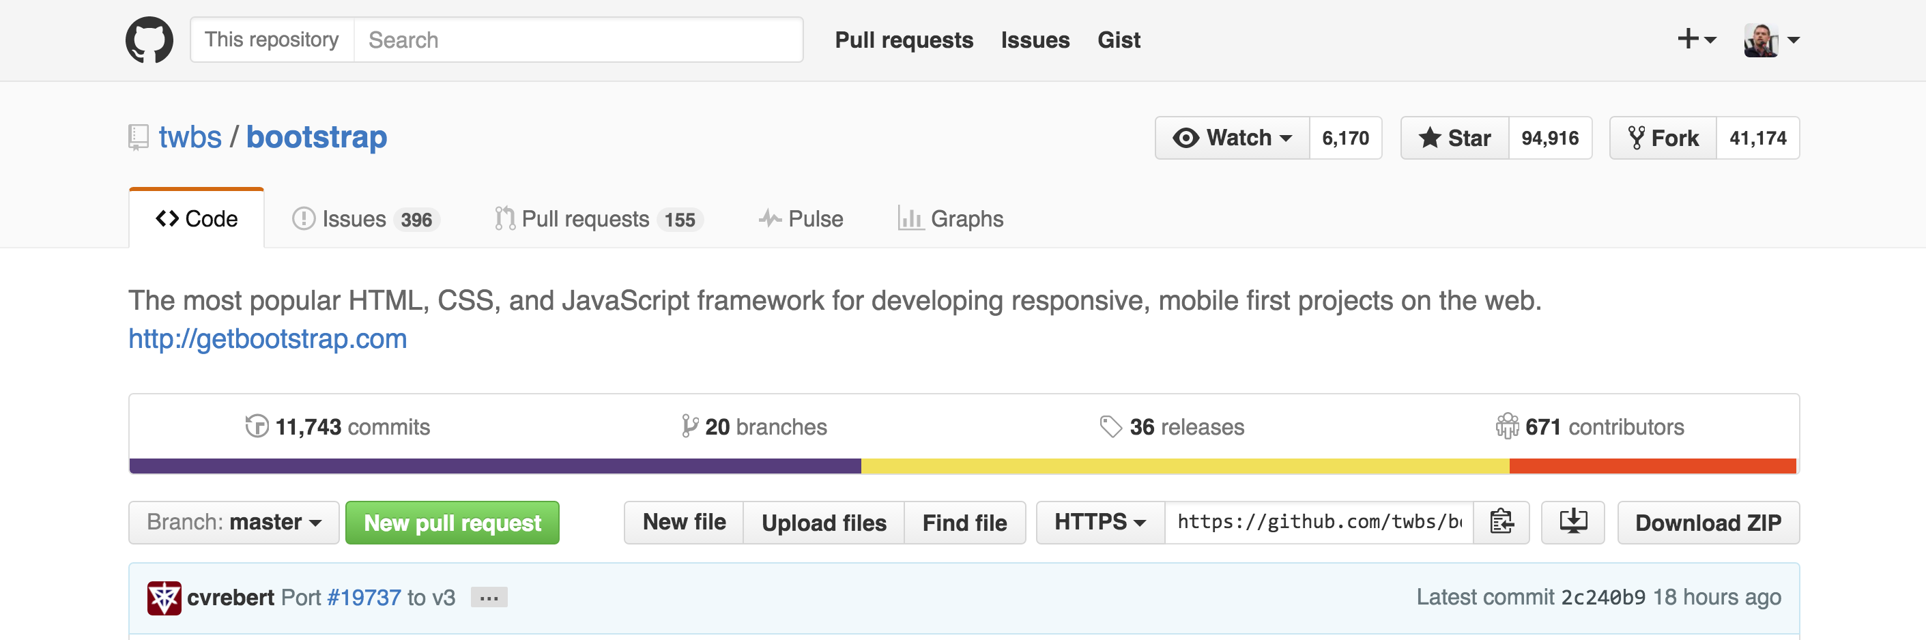Open the 36 releases link

(x=1172, y=426)
